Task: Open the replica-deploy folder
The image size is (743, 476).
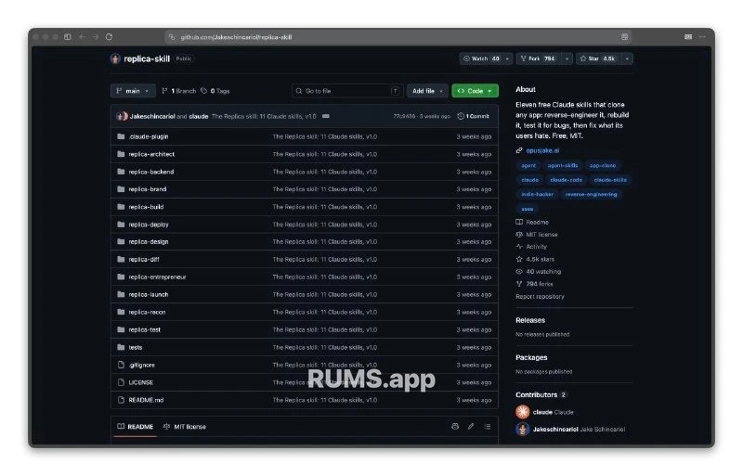Action: 149,224
